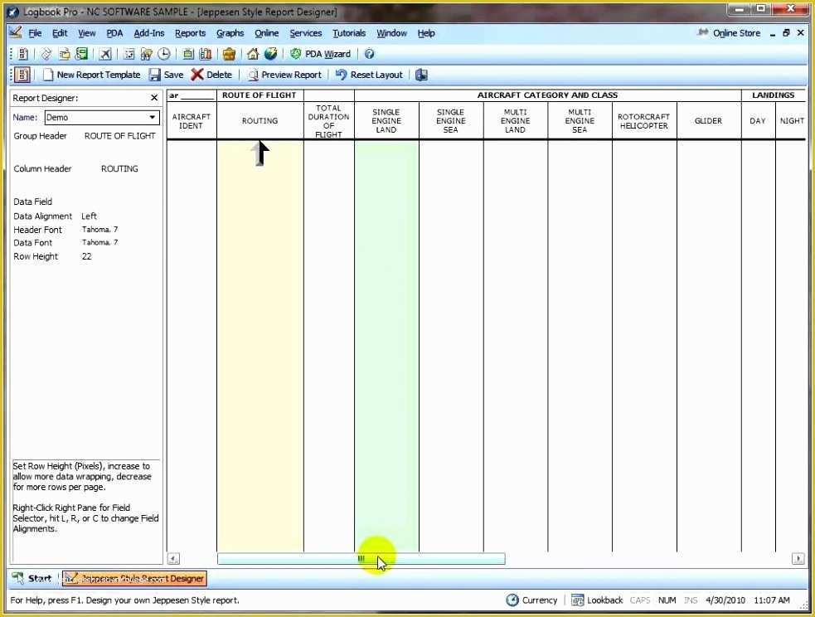Select the ROUTING column header
This screenshot has height=617, width=815.
(x=260, y=120)
